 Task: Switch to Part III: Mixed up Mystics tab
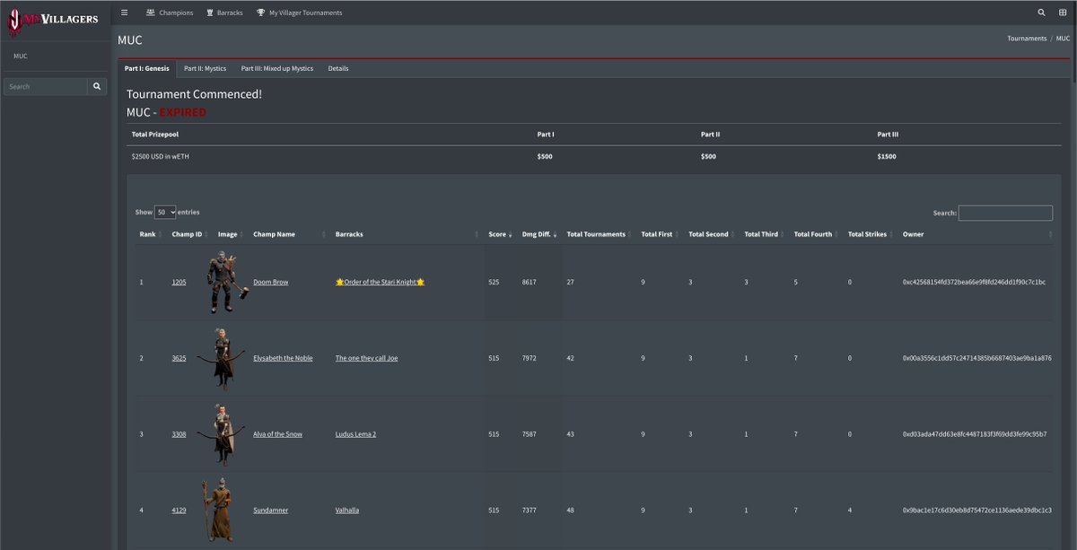coord(277,68)
